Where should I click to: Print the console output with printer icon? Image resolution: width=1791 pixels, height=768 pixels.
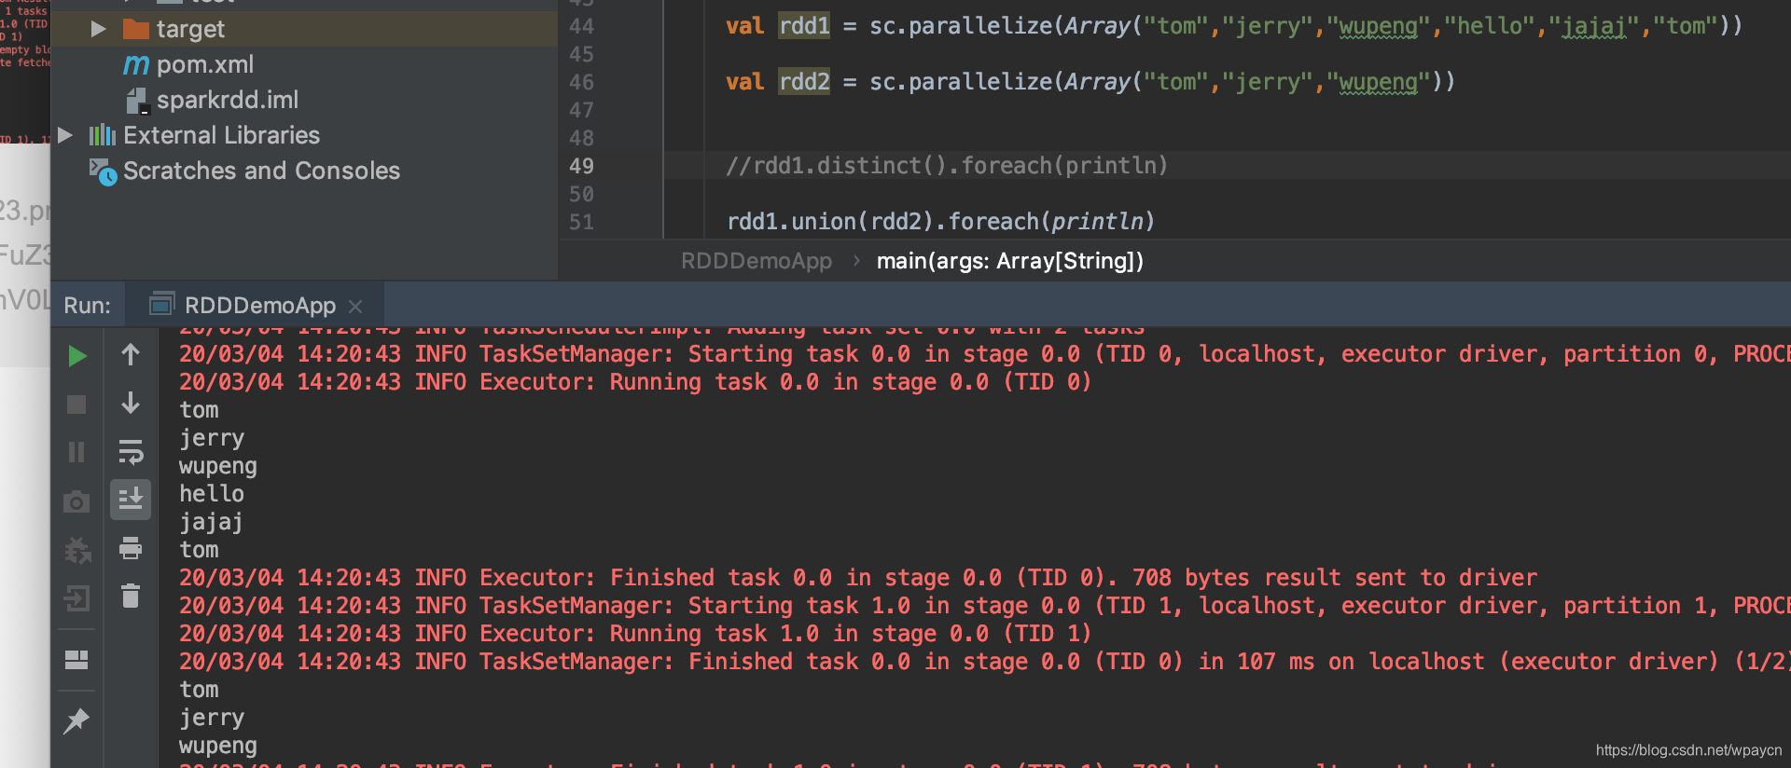(131, 548)
